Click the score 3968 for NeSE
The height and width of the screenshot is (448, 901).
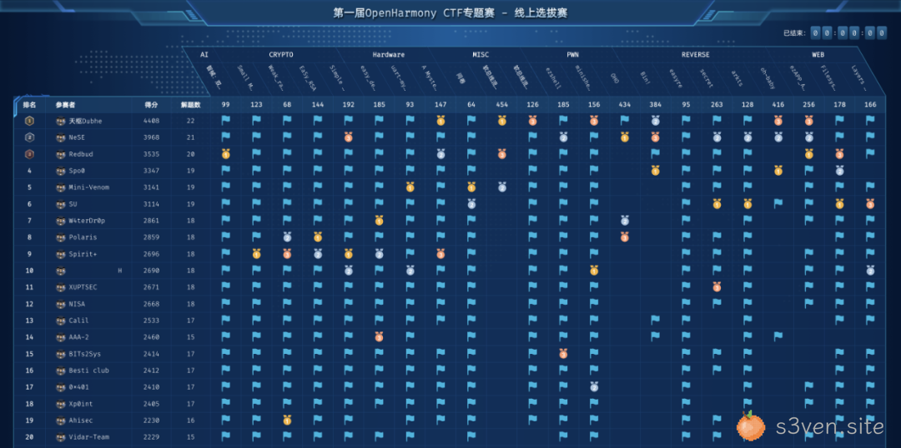click(x=152, y=137)
